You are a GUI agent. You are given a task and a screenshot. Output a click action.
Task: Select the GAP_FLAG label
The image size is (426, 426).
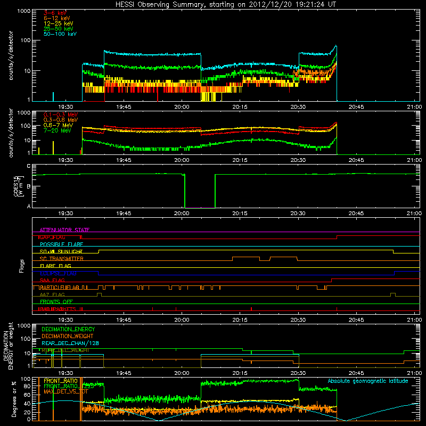point(52,237)
